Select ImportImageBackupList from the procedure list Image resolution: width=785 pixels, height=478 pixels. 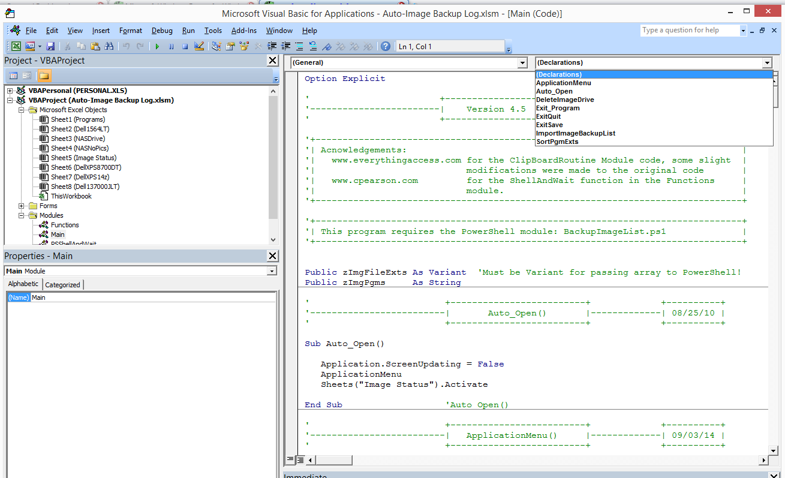(575, 133)
